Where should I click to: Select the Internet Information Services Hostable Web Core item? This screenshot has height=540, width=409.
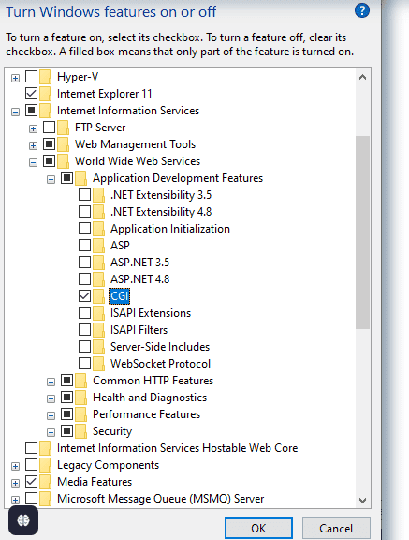[x=177, y=448]
